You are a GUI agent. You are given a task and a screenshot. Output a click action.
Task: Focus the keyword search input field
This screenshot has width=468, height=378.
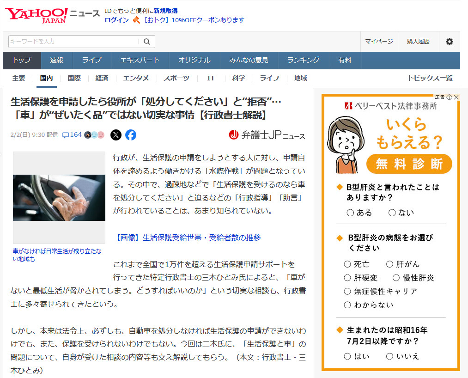(74, 42)
